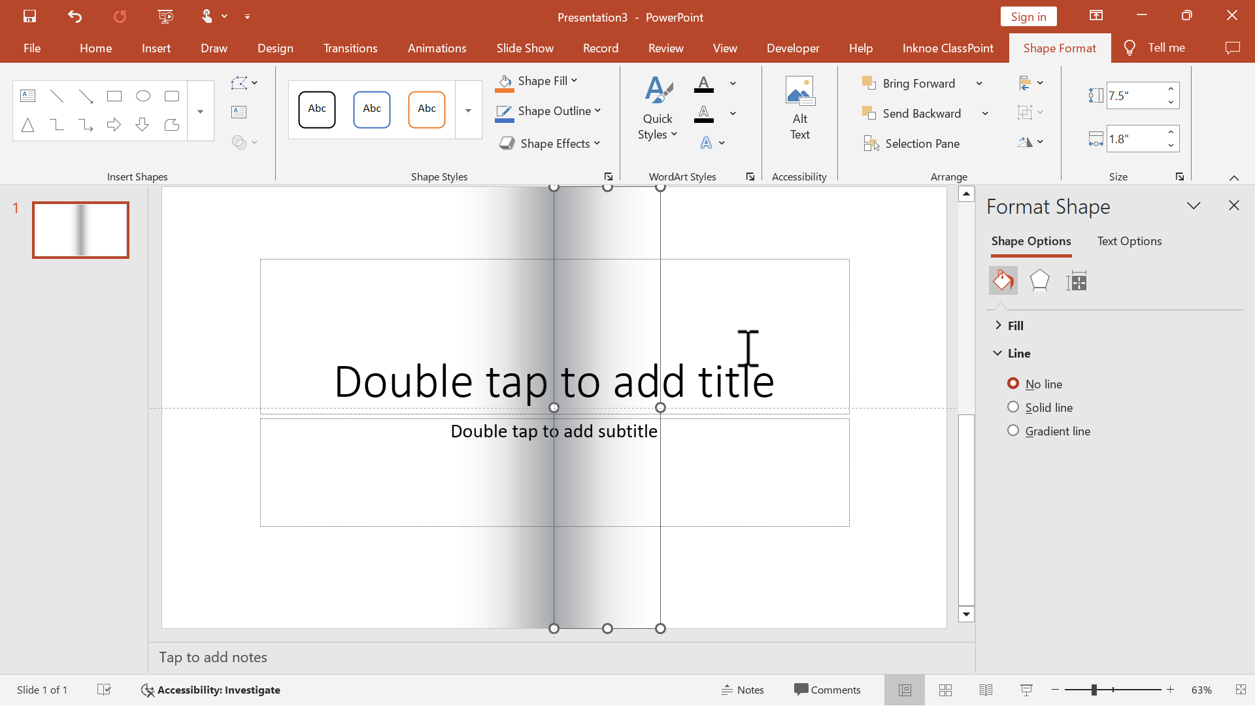
Task: Open Shape Effects panel
Action: [548, 143]
